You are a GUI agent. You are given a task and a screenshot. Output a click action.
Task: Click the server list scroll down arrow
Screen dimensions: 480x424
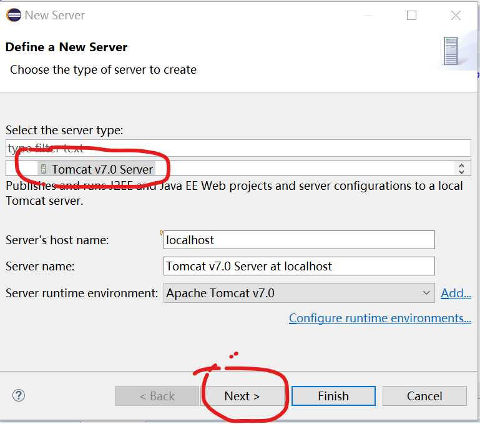click(x=462, y=172)
